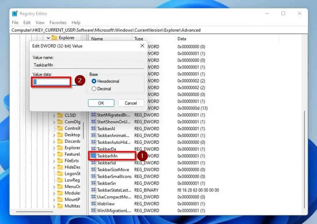The width and height of the screenshot is (317, 224).
Task: Choose the Decimal base radio button
Action: click(94, 89)
